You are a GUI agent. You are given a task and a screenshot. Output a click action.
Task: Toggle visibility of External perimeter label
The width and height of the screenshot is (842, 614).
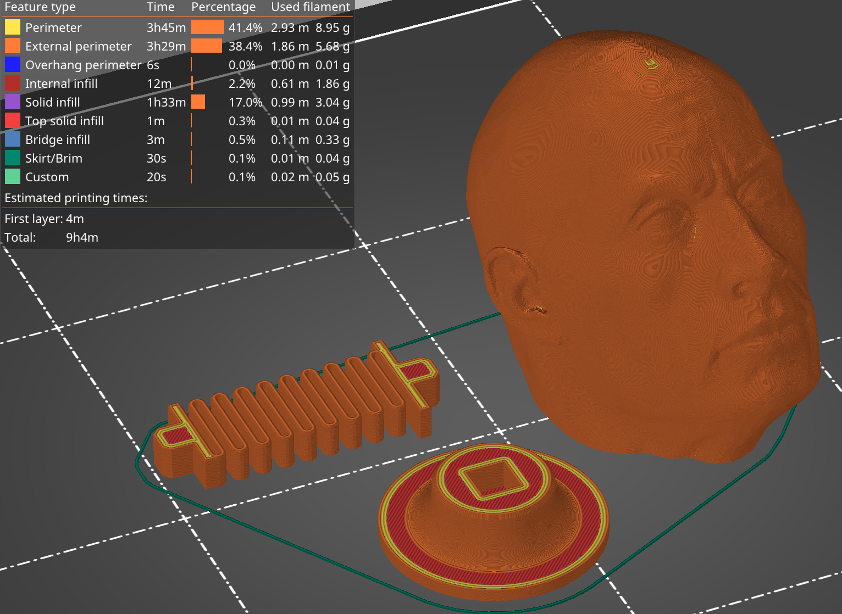[79, 46]
